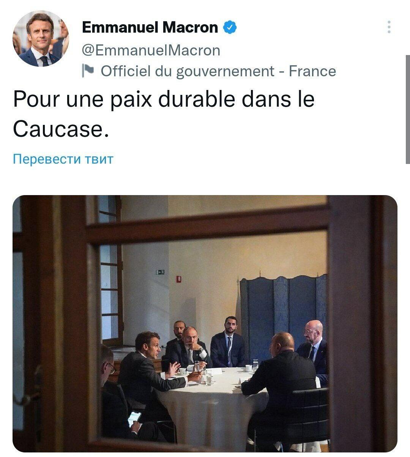Click the smartphone held in the photo foreground
This screenshot has height=457, width=410.
[134, 418]
